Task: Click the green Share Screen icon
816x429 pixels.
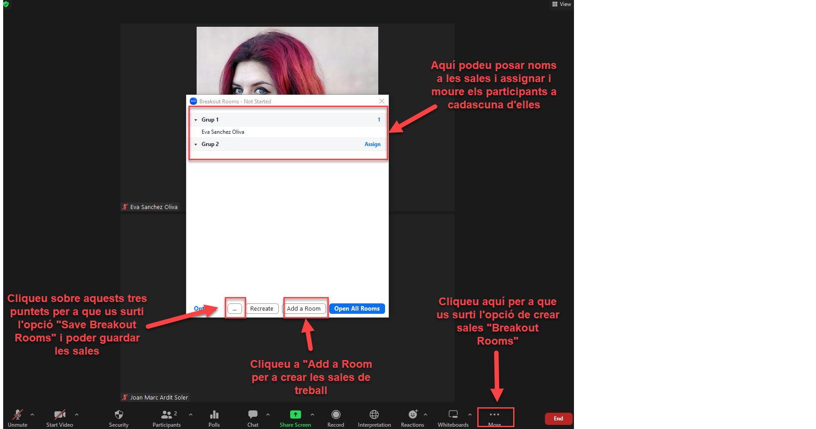Action: 295,414
